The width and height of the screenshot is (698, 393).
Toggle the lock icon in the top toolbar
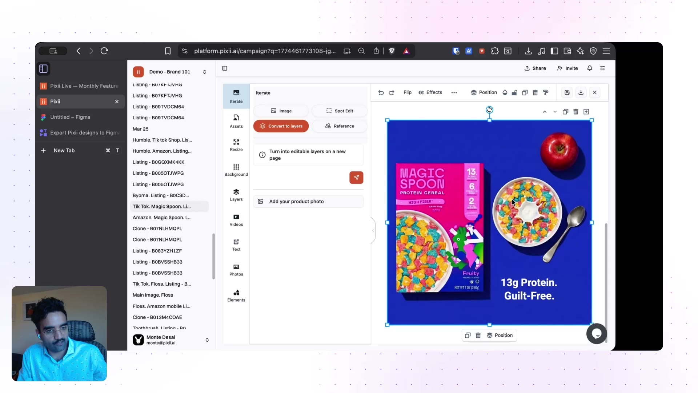514,93
